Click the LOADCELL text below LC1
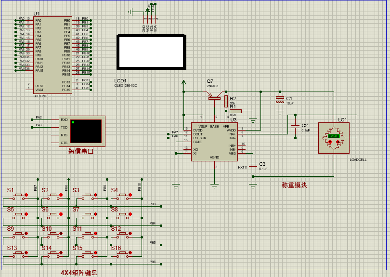Screen dimensions: 390x277 click(x=358, y=160)
